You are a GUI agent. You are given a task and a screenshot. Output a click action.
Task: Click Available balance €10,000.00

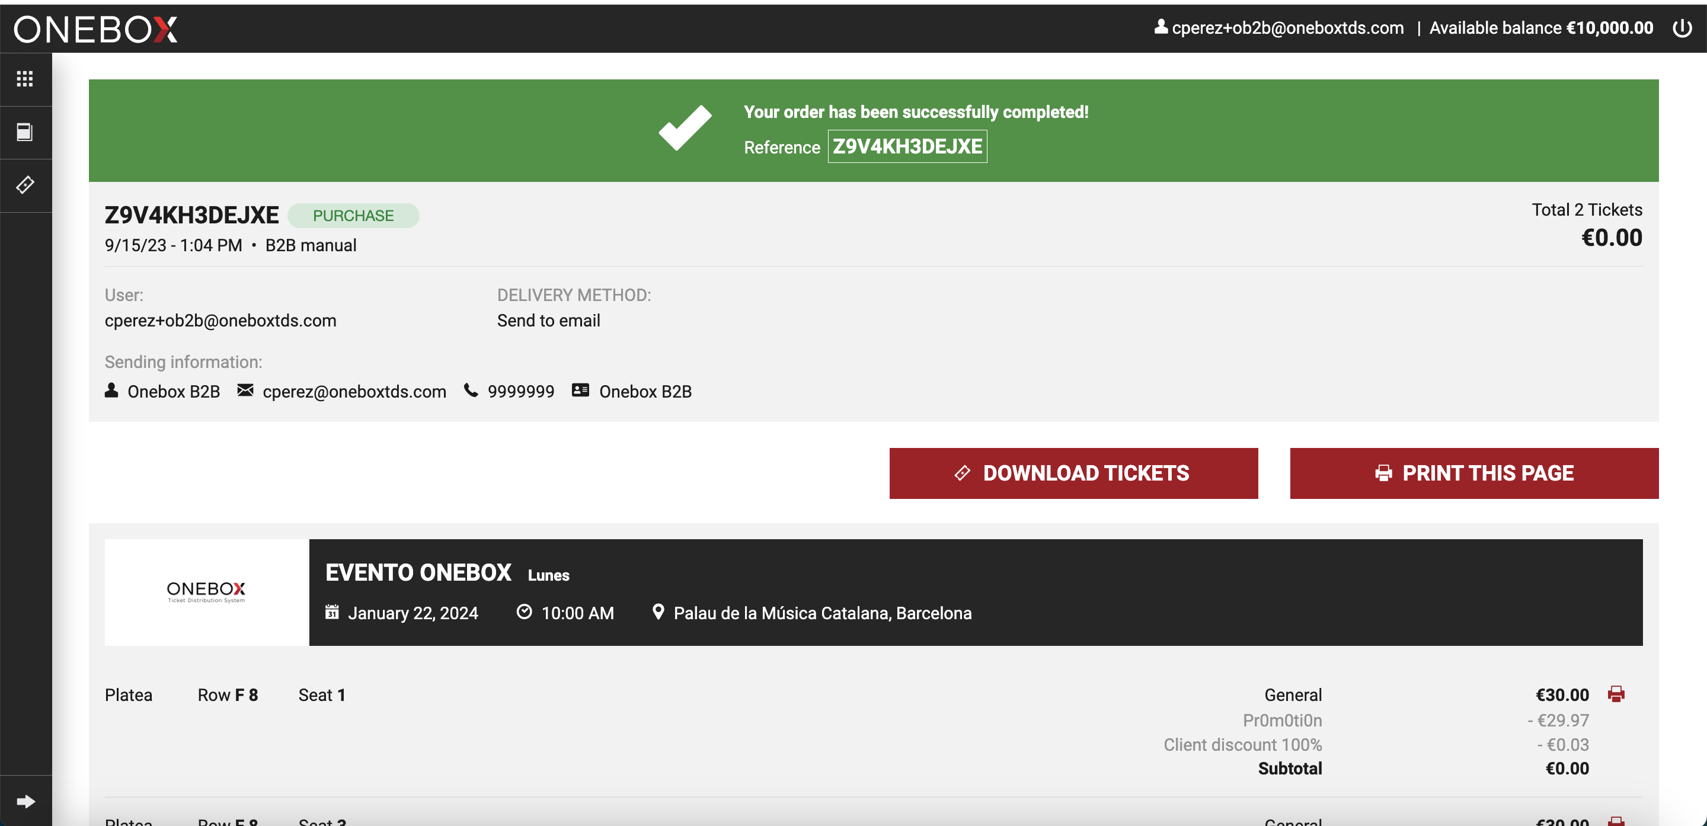pos(1540,28)
